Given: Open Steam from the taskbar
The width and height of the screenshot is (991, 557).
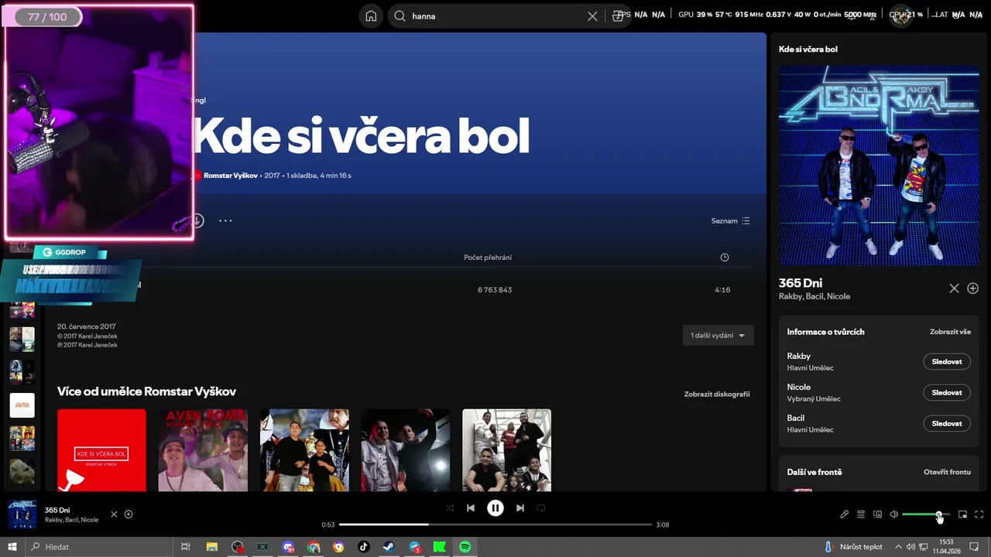Looking at the screenshot, I should (x=389, y=547).
